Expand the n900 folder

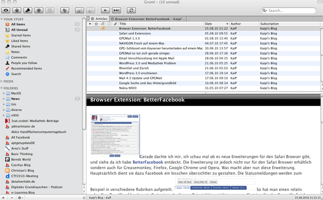pos(4,116)
